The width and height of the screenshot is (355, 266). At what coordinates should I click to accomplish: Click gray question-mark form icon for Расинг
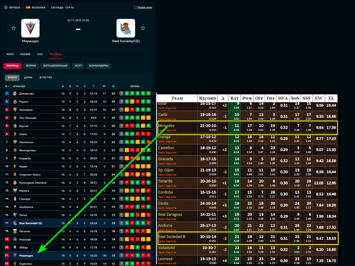tap(122, 102)
